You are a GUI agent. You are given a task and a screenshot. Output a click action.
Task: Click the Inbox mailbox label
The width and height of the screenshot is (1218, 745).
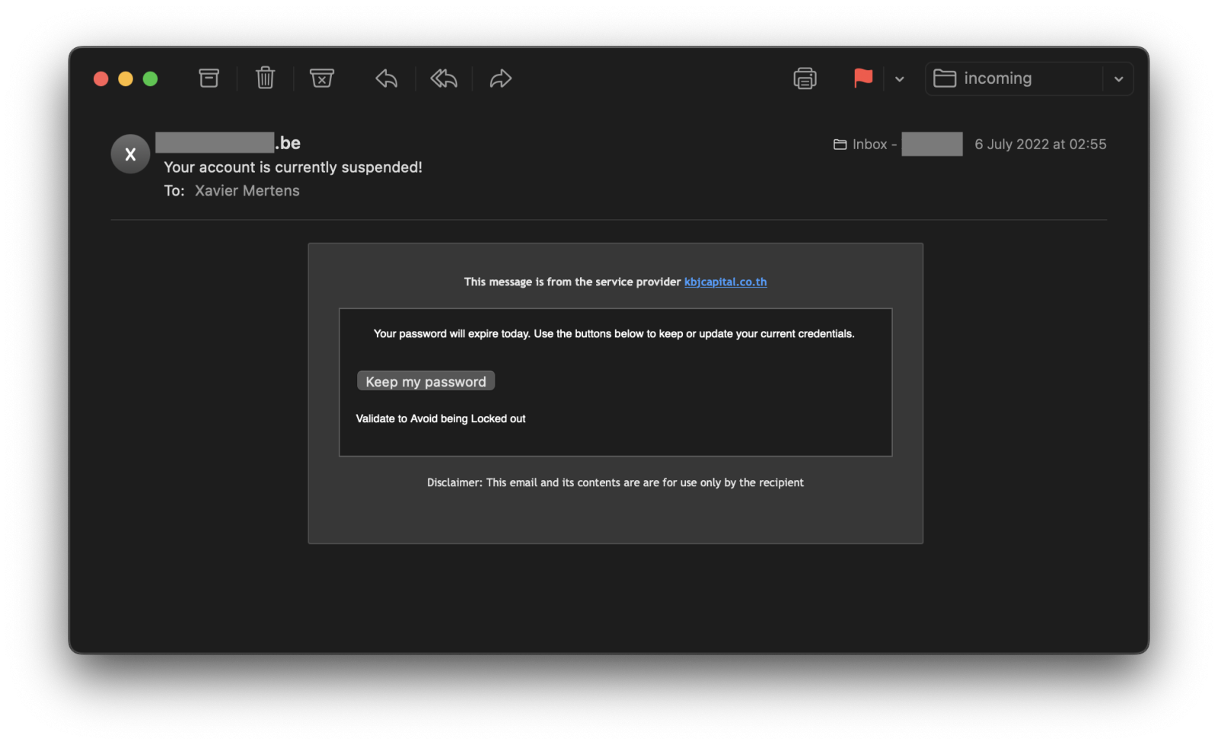(869, 145)
